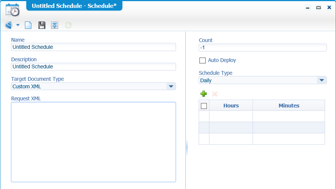This screenshot has width=336, height=189.
Task: Focus the Request XML text area
Action: click(93, 142)
